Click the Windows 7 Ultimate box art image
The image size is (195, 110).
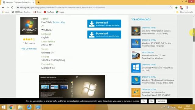tap(29, 26)
